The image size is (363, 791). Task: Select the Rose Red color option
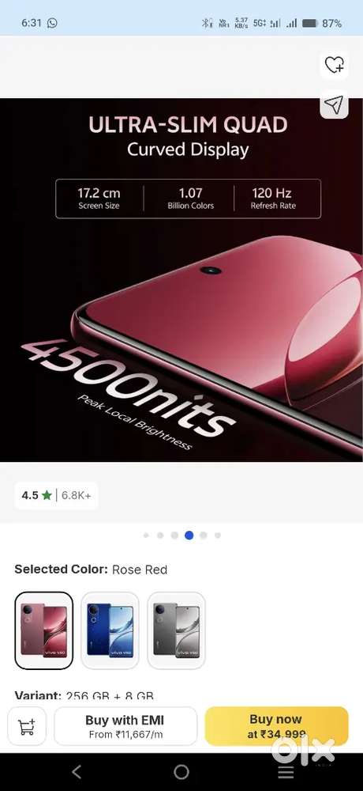click(x=44, y=630)
